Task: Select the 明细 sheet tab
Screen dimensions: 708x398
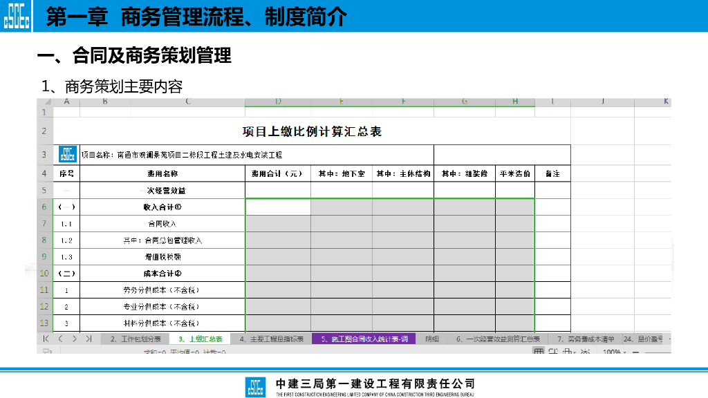Action: (431, 339)
